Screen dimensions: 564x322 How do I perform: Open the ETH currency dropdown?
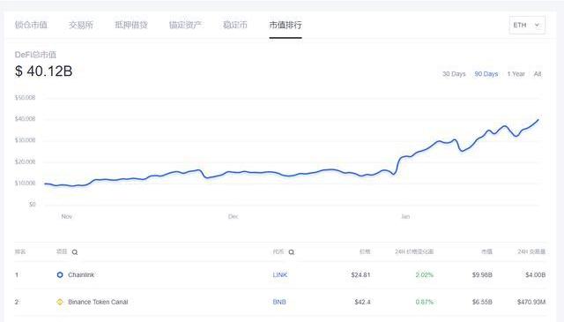527,26
